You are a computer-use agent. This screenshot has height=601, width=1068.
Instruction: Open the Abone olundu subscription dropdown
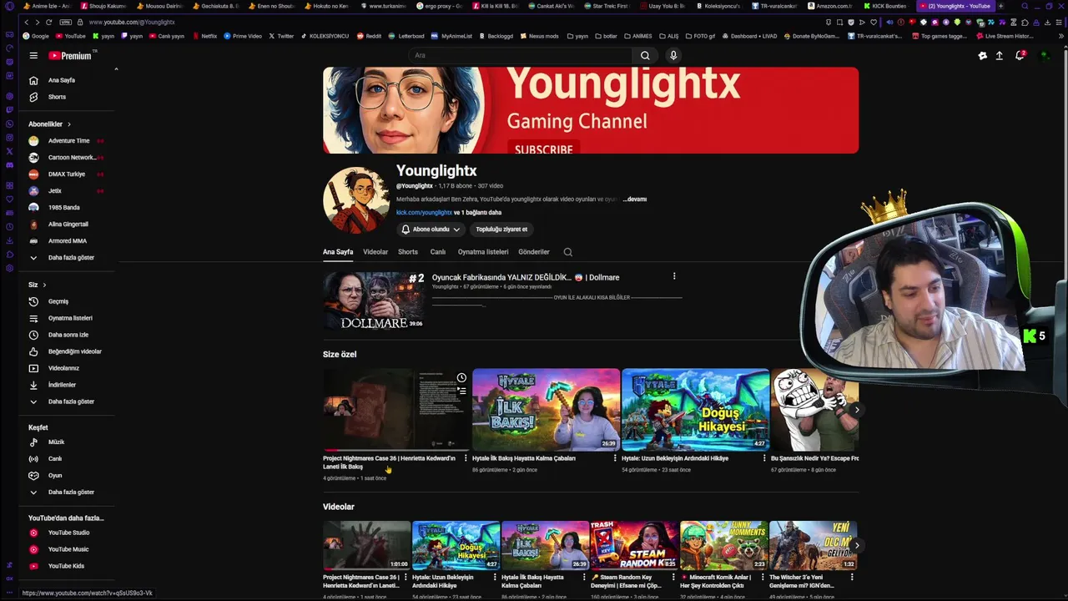click(x=429, y=230)
